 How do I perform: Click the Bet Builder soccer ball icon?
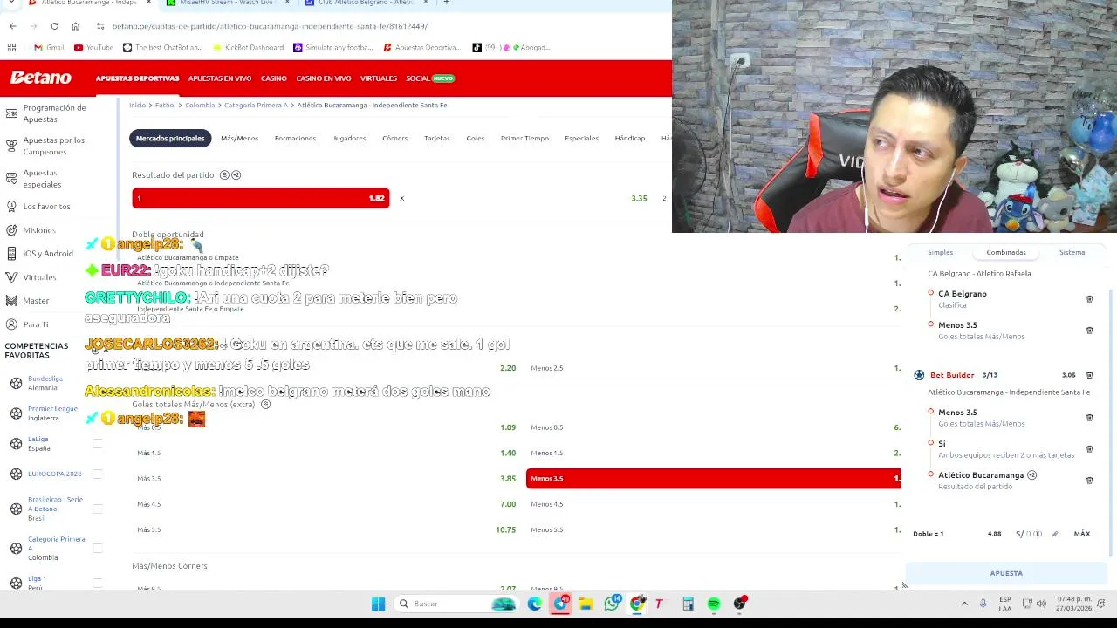tap(919, 375)
